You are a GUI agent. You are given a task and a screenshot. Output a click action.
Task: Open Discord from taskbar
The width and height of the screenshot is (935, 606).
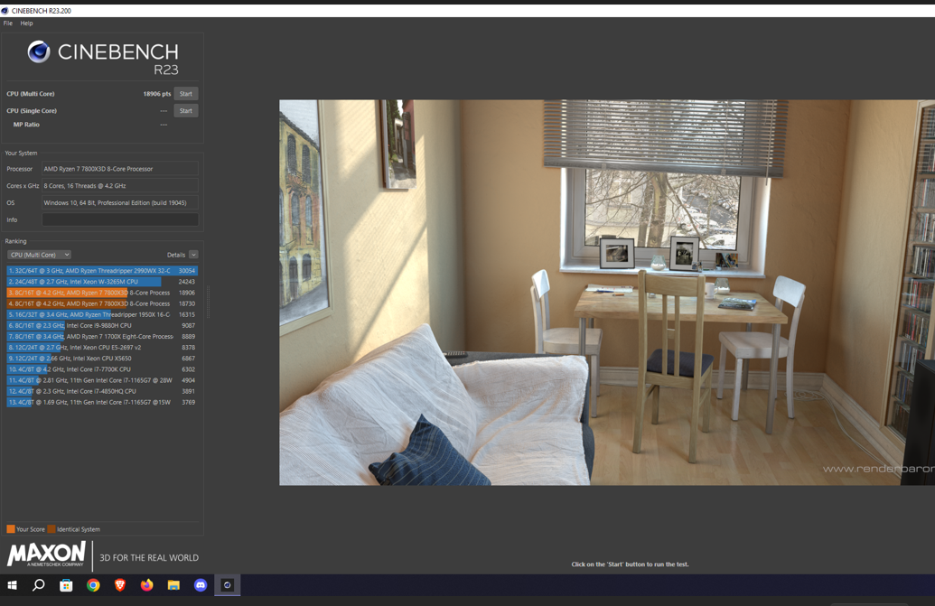tap(201, 585)
